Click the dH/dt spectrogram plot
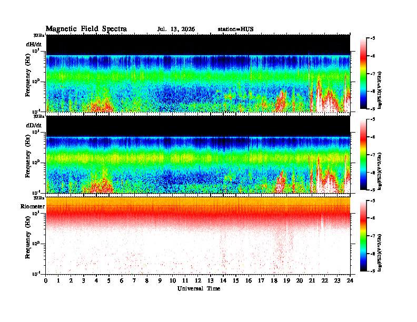Viewport: 417px width, 322px height. click(198, 73)
